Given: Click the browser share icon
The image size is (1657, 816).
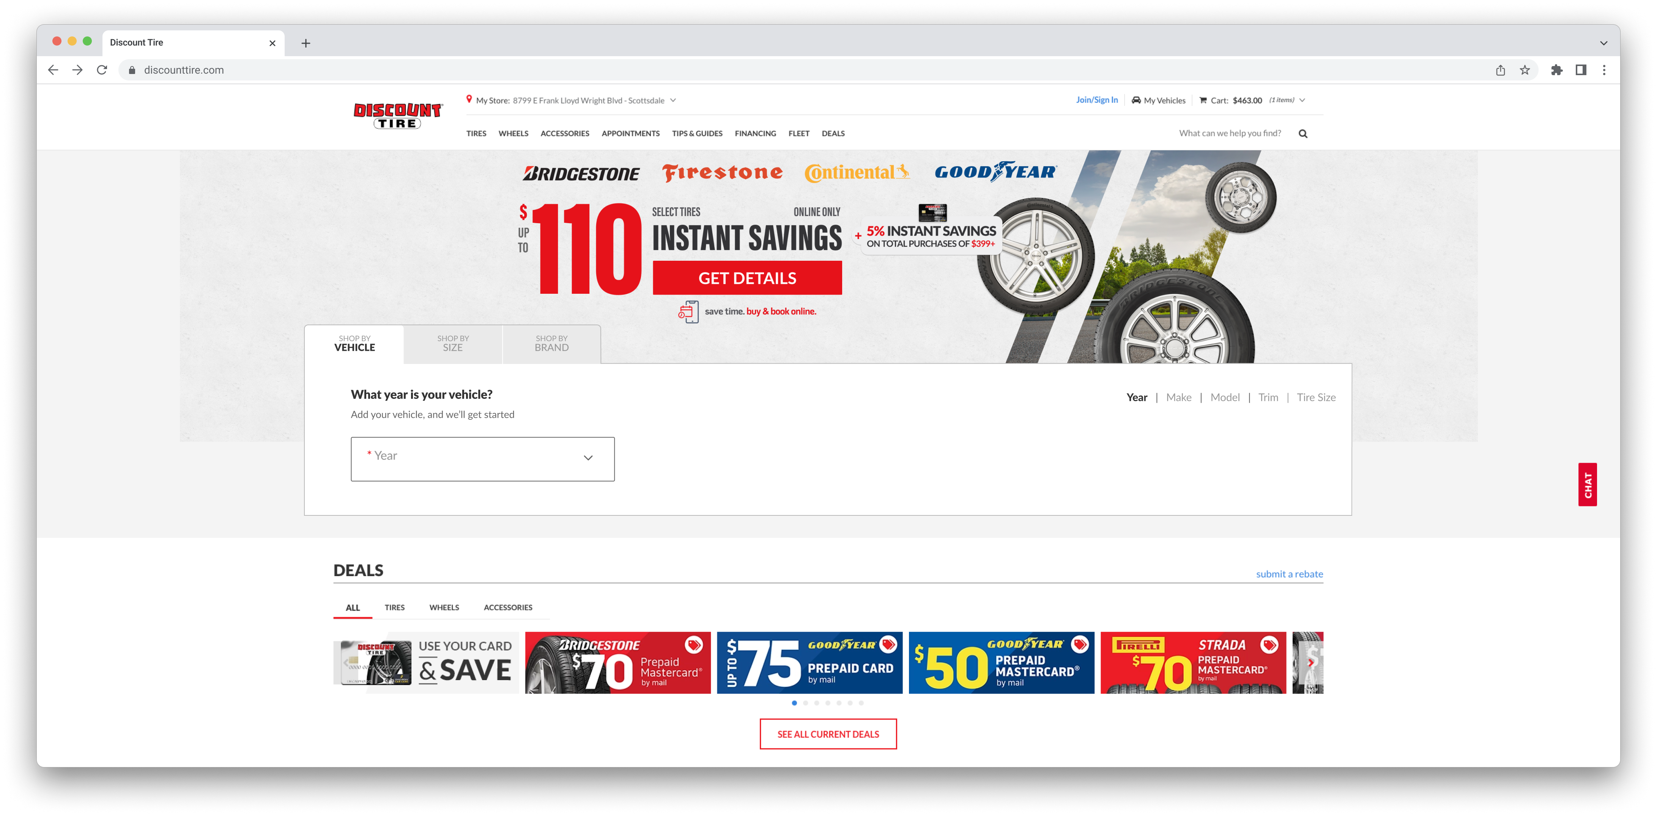Looking at the screenshot, I should point(1500,70).
